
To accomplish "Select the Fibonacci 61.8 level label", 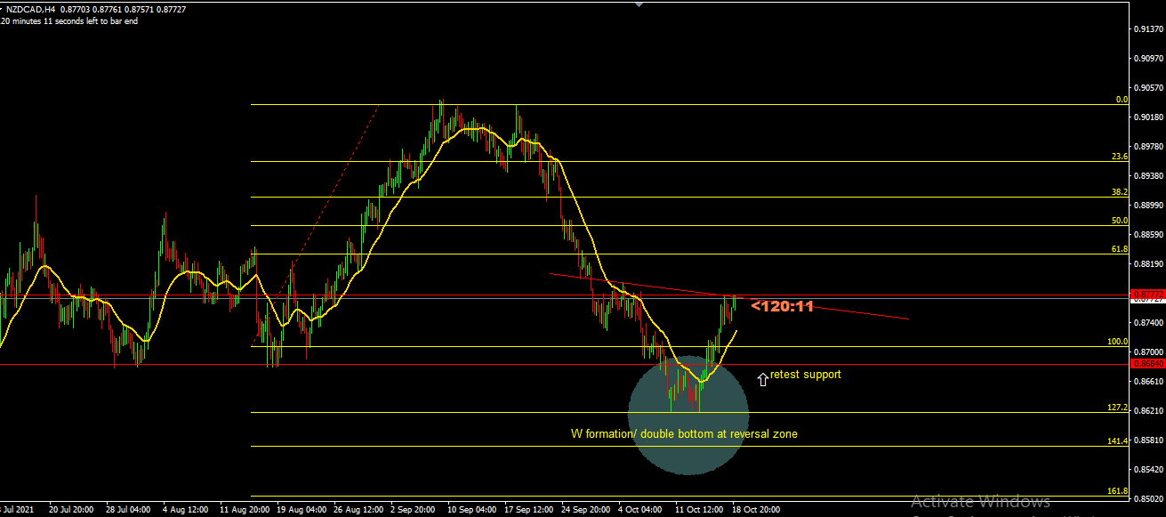I will [x=1120, y=250].
